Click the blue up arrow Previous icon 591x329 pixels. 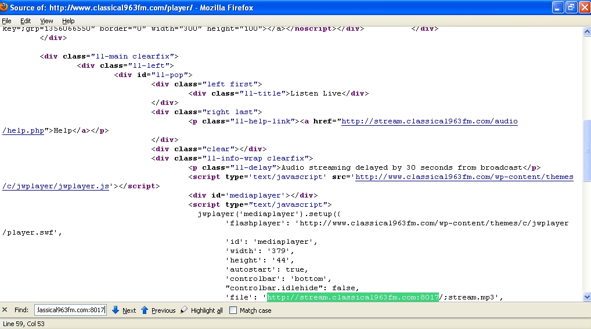point(145,310)
